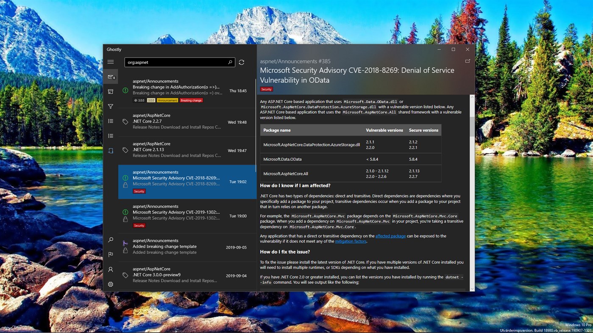Viewport: 593px width, 333px height.
Task: Click the Security label under the advisory title
Action: pyautogui.click(x=266, y=89)
